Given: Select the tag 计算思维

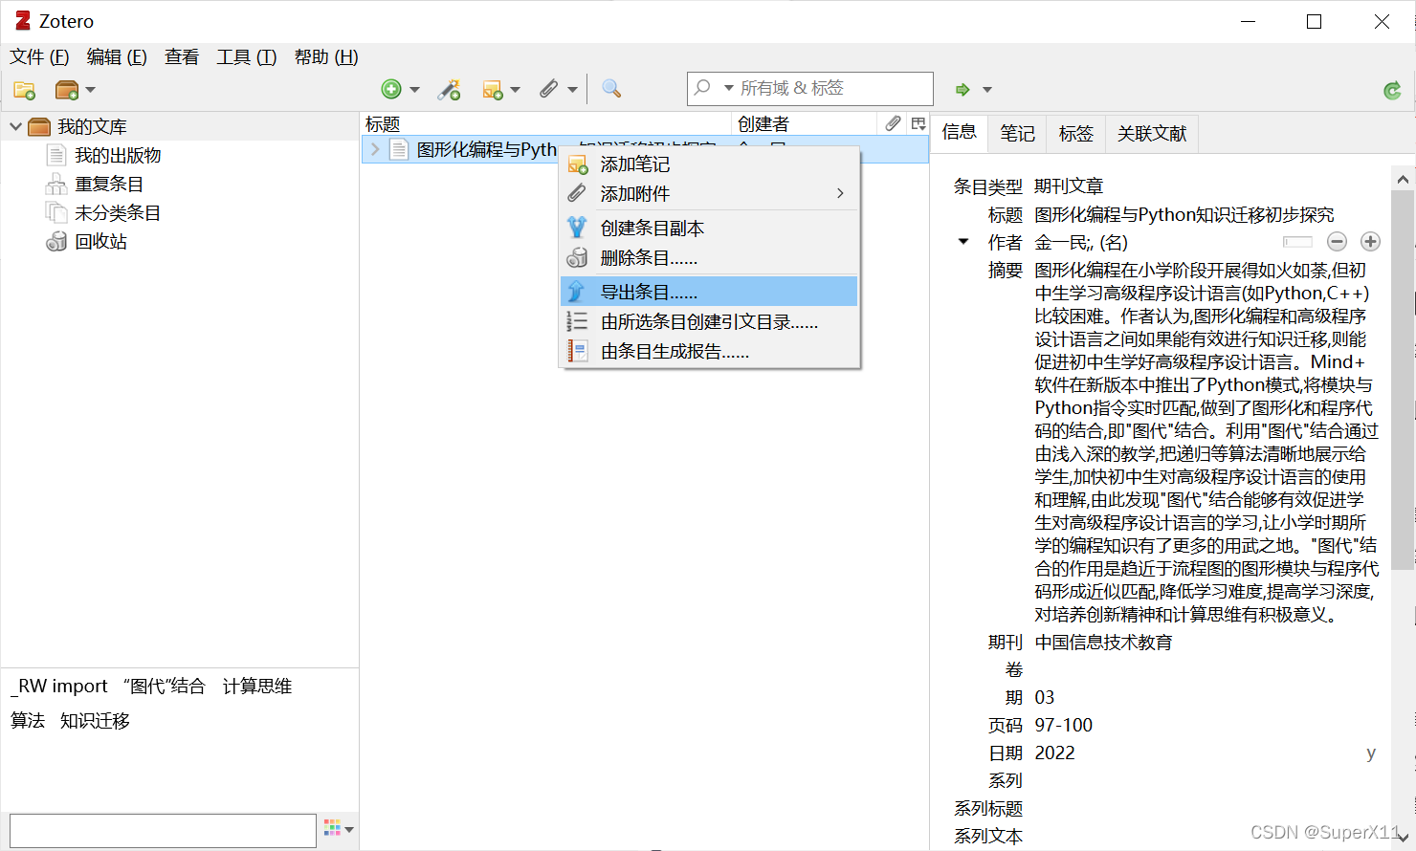Looking at the screenshot, I should click(257, 687).
